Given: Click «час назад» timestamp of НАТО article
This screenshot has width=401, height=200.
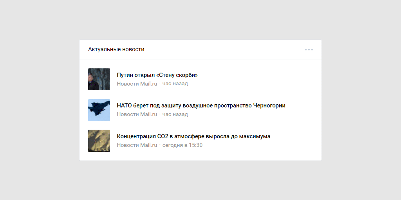Looking at the screenshot, I should coord(175,114).
